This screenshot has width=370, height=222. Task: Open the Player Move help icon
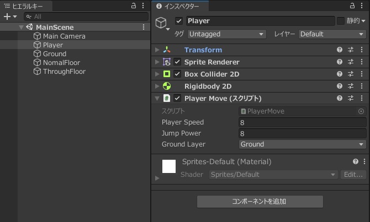(339, 98)
